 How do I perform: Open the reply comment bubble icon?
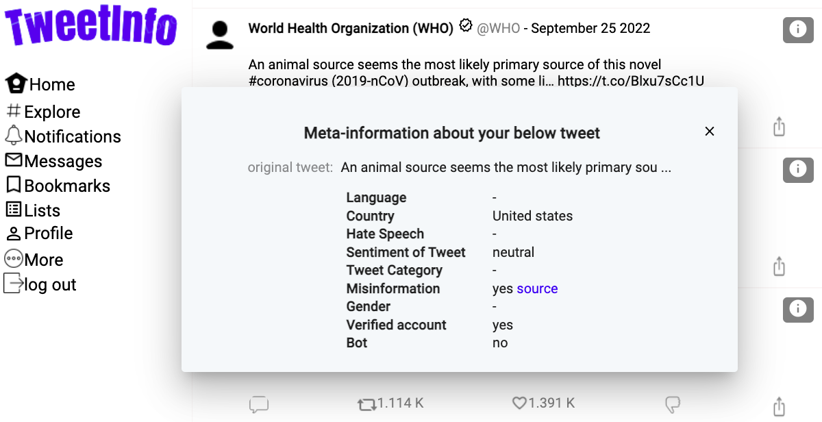258,404
